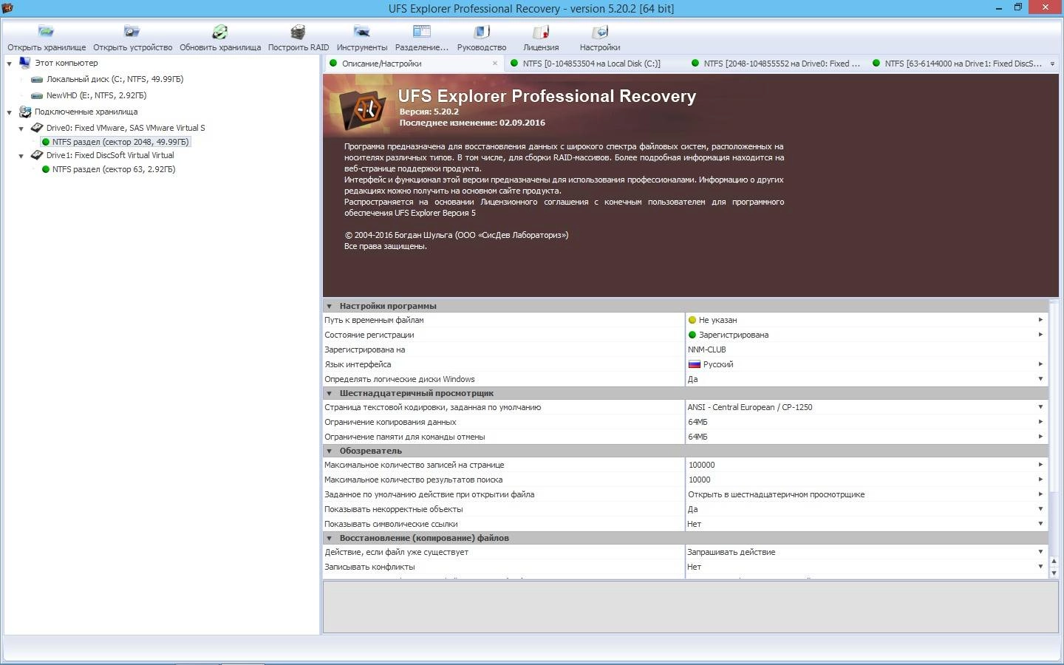Screen dimensions: 1064x665
Task: Open the tab list overflow arrow
Action: click(x=1052, y=64)
